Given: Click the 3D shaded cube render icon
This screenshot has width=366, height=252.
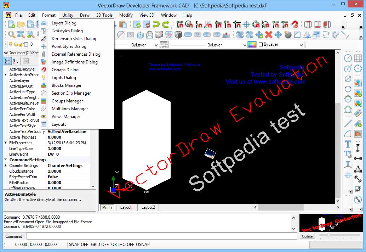Looking at the screenshot, I should coord(178,35).
